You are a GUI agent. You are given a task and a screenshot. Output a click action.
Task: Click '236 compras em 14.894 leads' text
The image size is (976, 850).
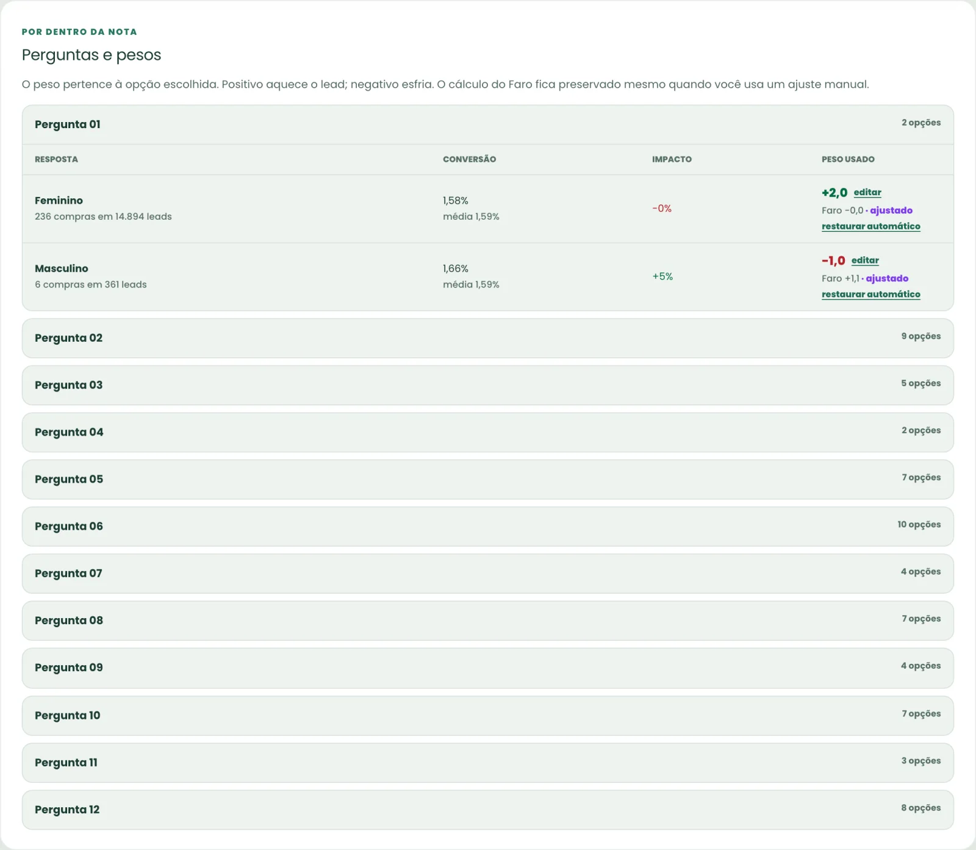pyautogui.click(x=103, y=217)
